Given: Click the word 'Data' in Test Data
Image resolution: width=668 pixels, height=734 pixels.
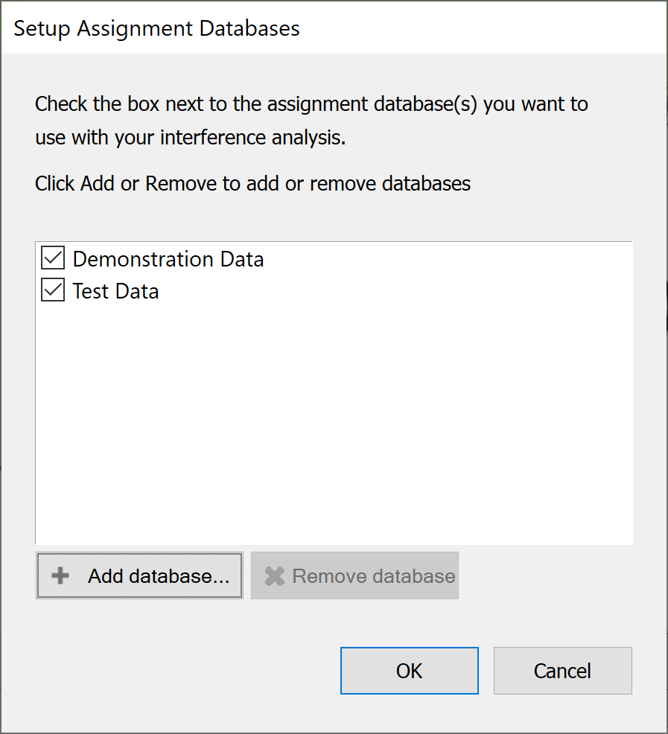Looking at the screenshot, I should (137, 291).
